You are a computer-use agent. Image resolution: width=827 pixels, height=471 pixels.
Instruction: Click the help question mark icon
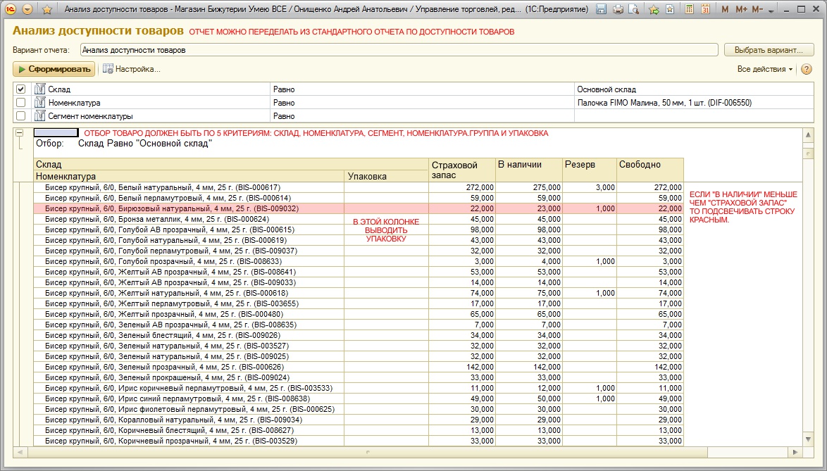tap(807, 69)
